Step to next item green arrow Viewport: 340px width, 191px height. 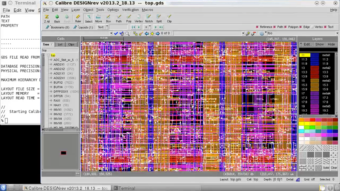(x=155, y=27)
